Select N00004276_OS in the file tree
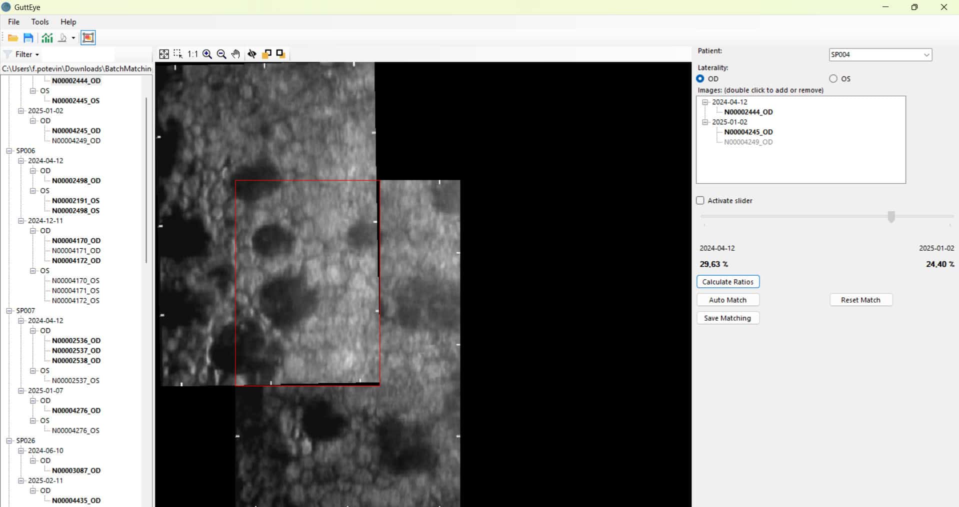Viewport: 959px width, 507px height. (x=76, y=430)
